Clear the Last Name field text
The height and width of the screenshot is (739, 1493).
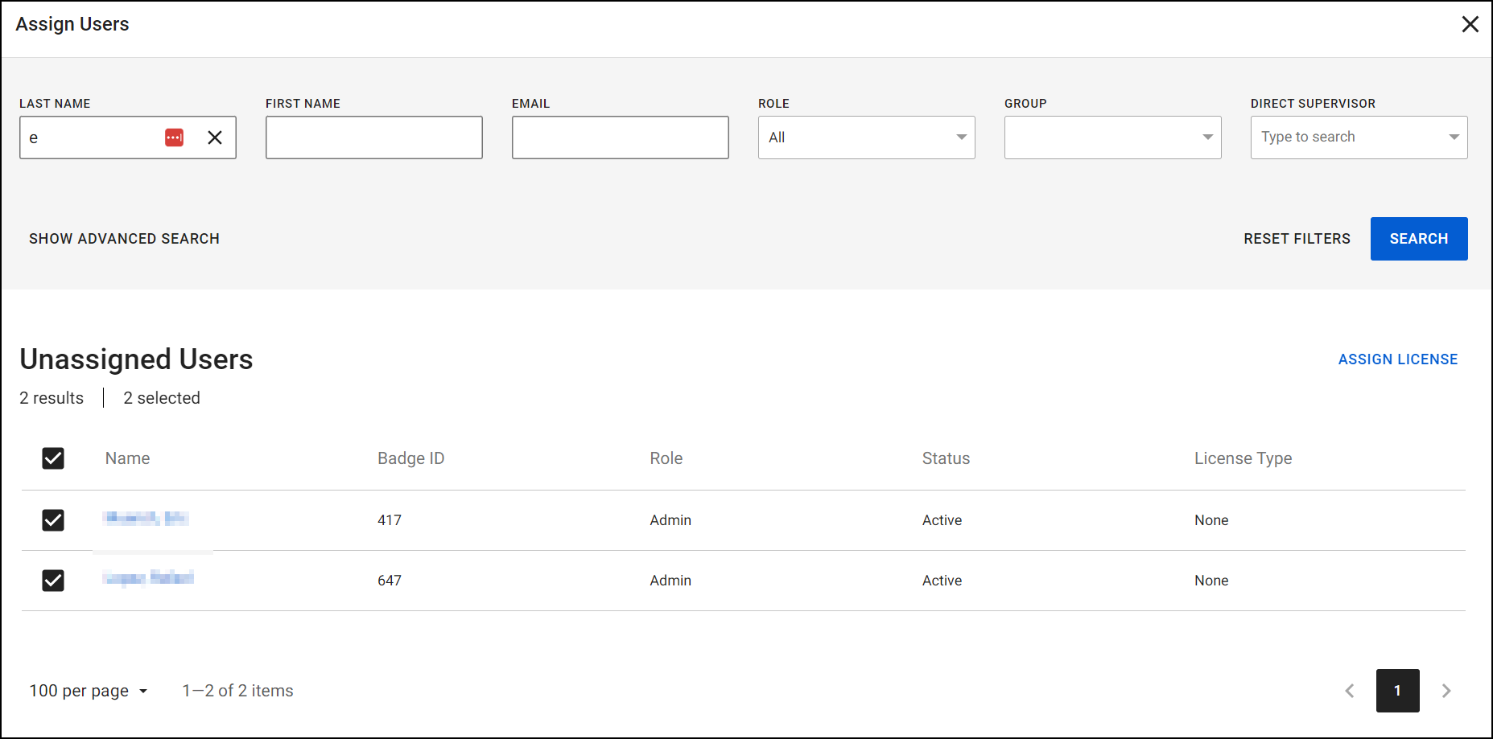(x=215, y=138)
